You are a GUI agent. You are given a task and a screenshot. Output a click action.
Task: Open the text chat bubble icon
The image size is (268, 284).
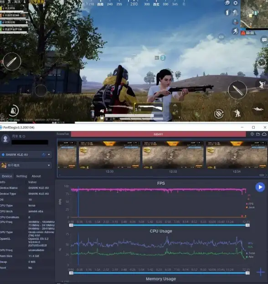pos(264,40)
